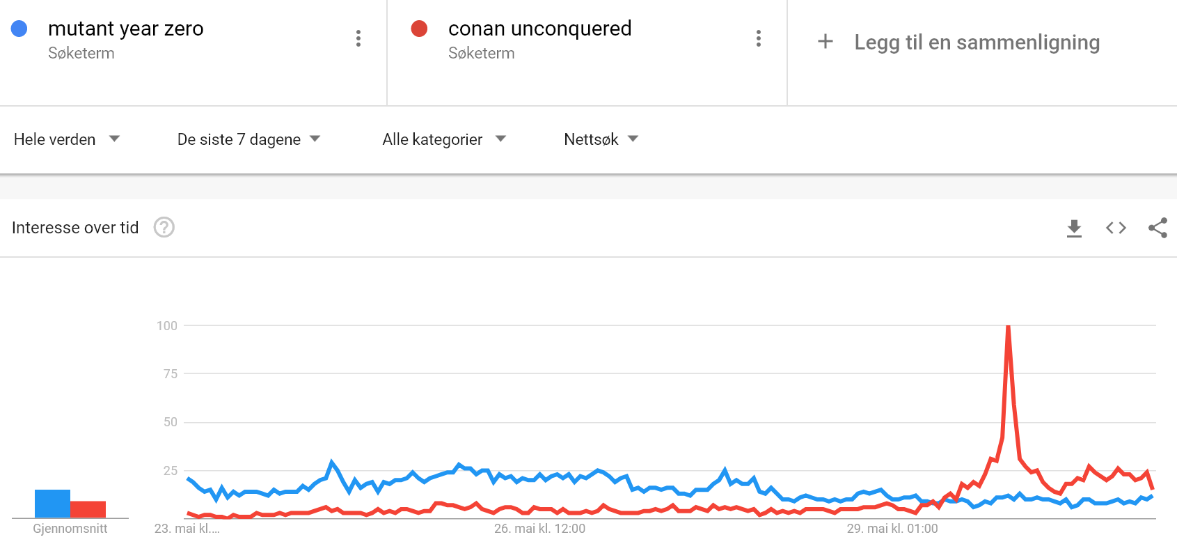Download the interest over time chart data

pyautogui.click(x=1074, y=228)
